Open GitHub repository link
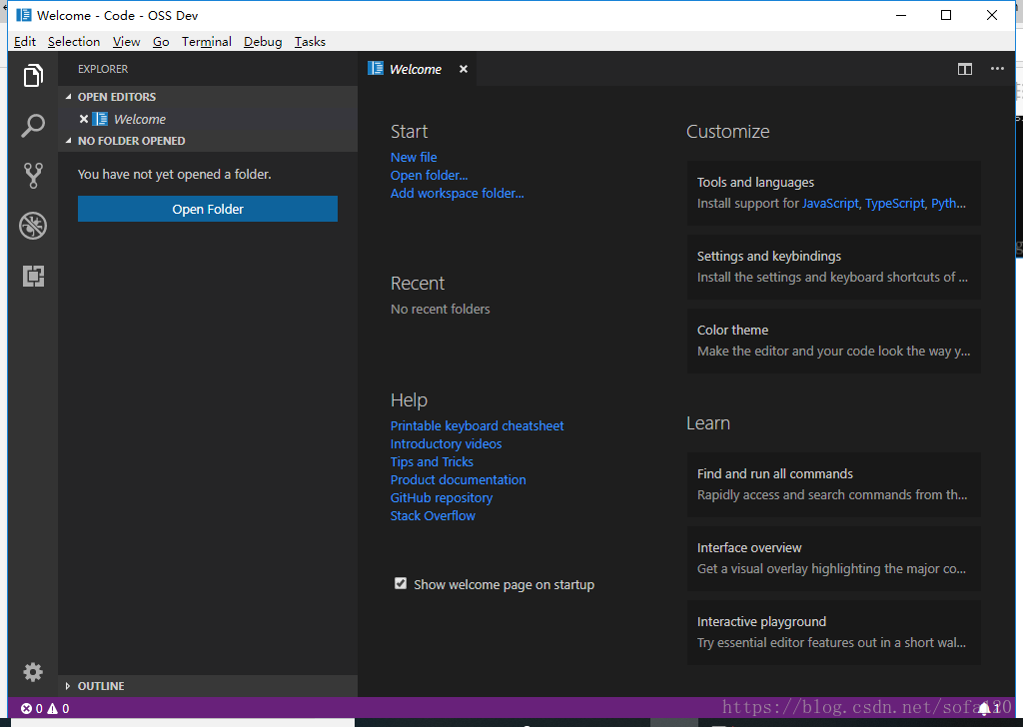 (441, 497)
